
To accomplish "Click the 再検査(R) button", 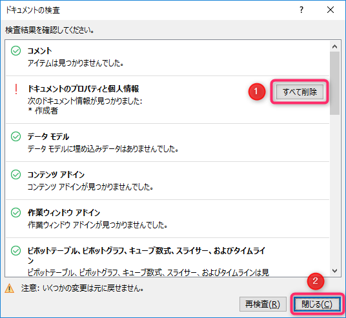I will pyautogui.click(x=263, y=304).
